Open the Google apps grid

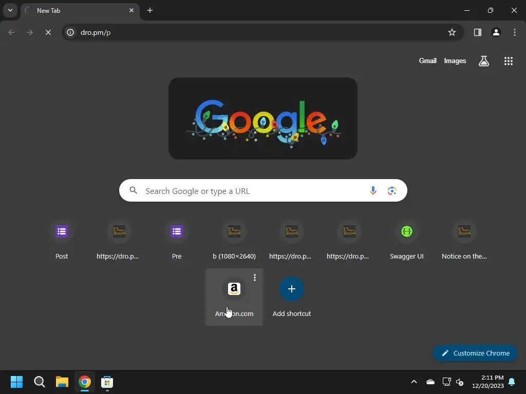pyautogui.click(x=509, y=61)
